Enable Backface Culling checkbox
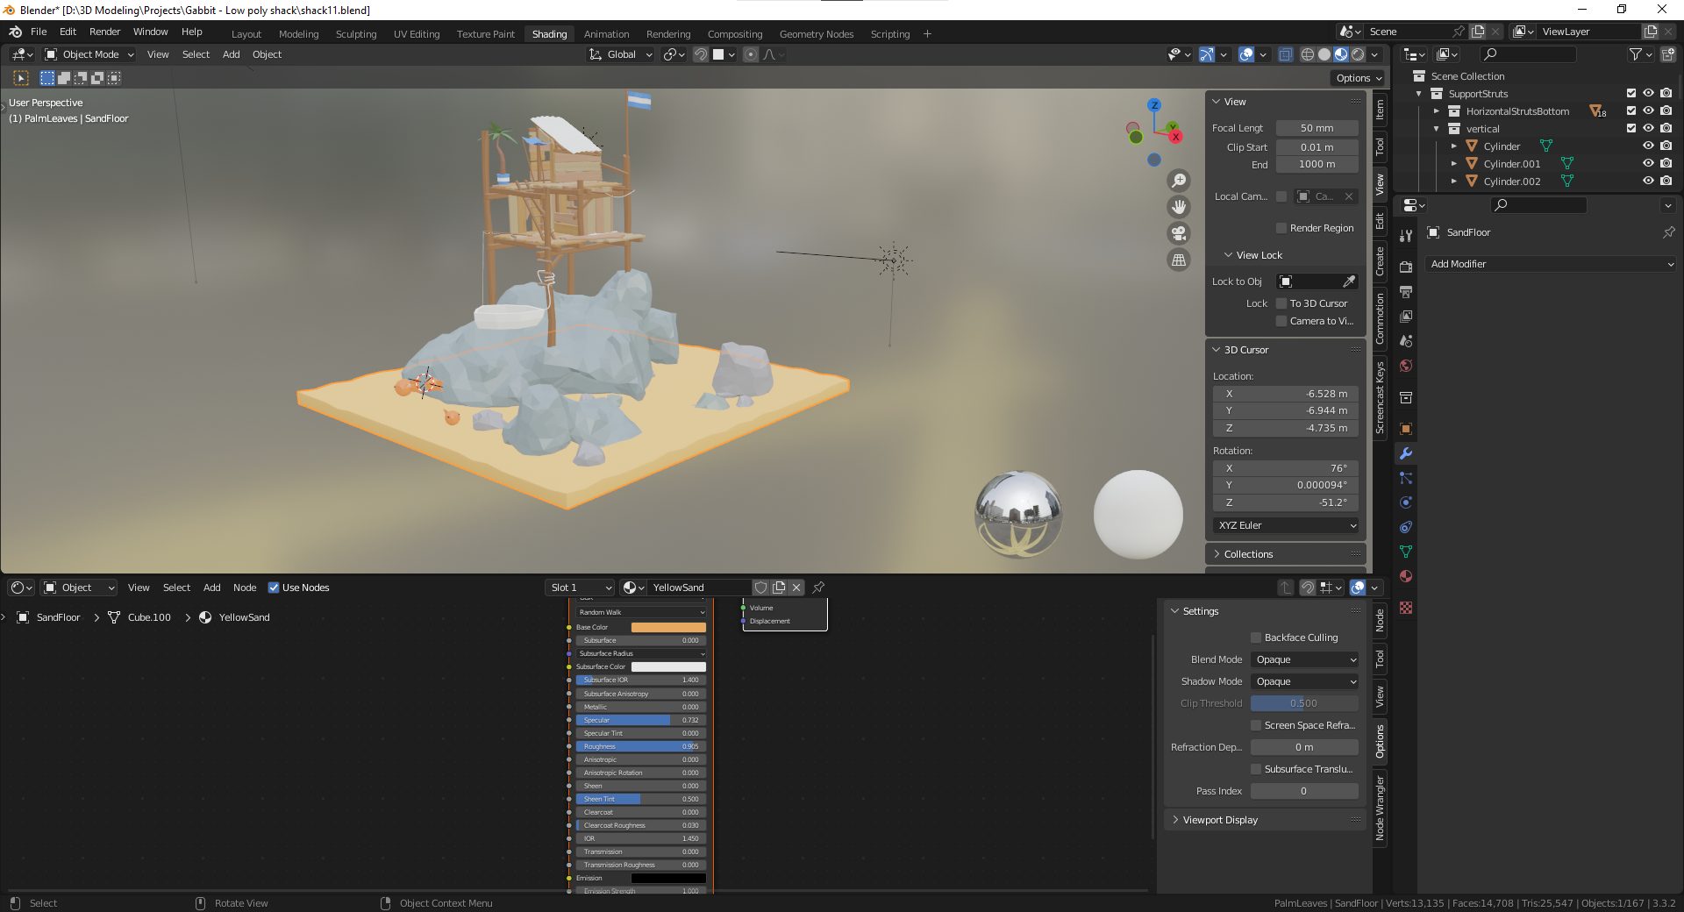 [x=1256, y=638]
